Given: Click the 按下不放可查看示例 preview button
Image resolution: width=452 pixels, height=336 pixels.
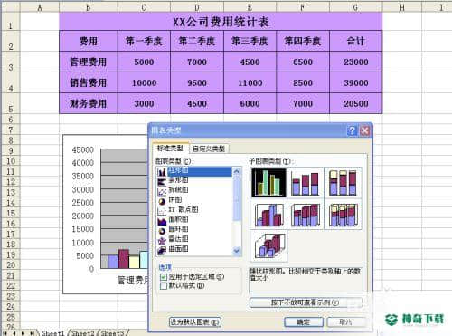Looking at the screenshot, I should (x=306, y=302).
